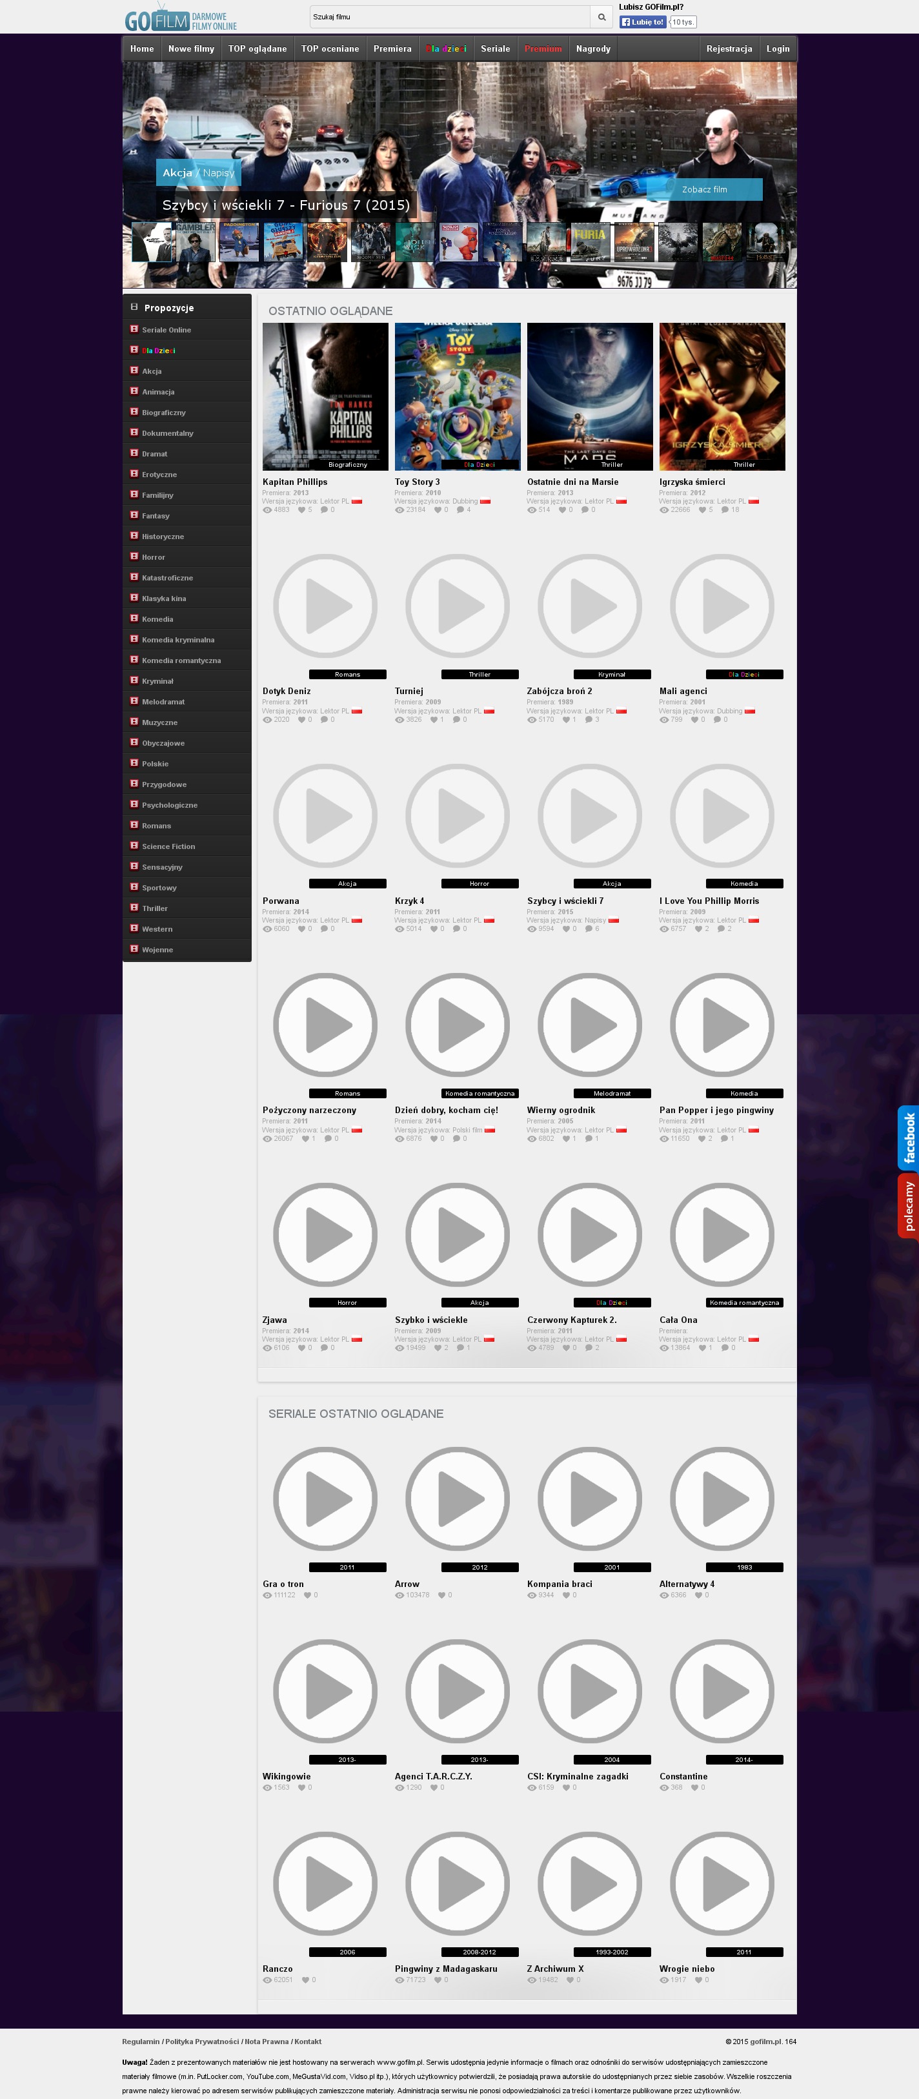Go to TOP oceniane

tap(330, 49)
